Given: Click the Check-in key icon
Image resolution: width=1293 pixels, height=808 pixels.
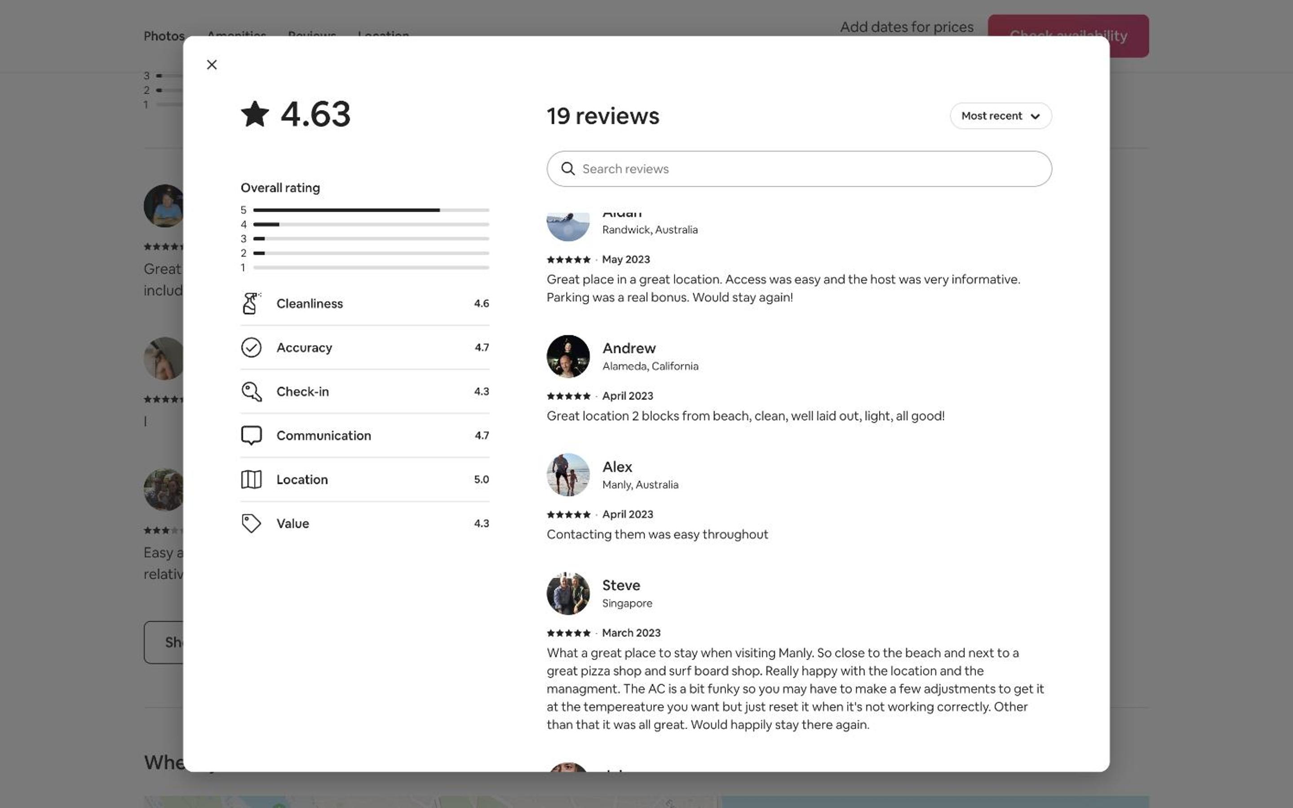Looking at the screenshot, I should coord(251,391).
